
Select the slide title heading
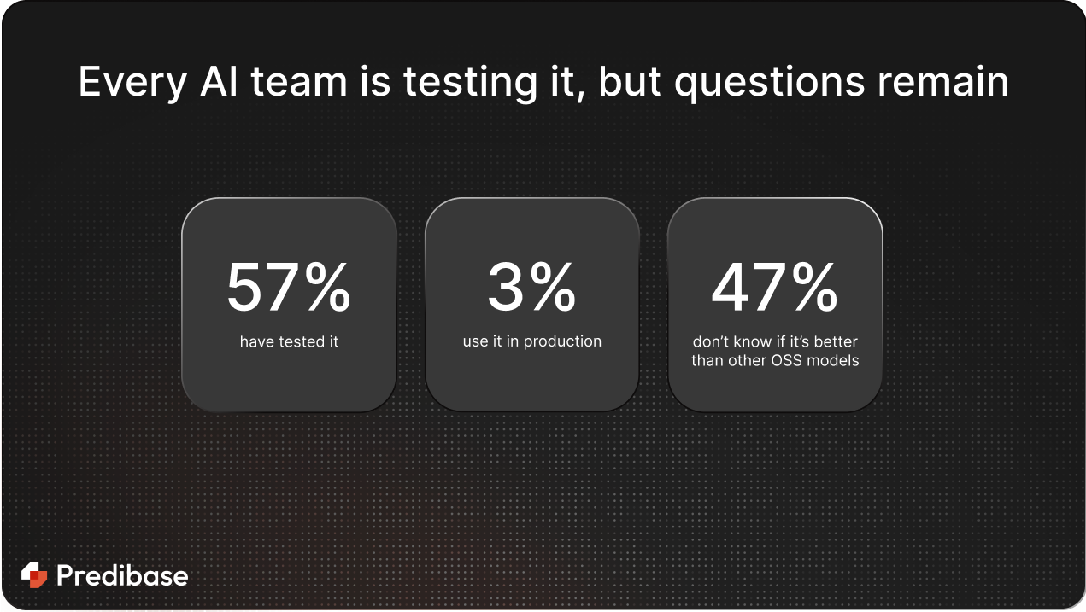[x=543, y=82]
